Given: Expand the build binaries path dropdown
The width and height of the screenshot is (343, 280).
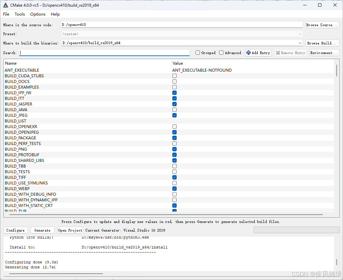Looking at the screenshot, I should (300, 43).
